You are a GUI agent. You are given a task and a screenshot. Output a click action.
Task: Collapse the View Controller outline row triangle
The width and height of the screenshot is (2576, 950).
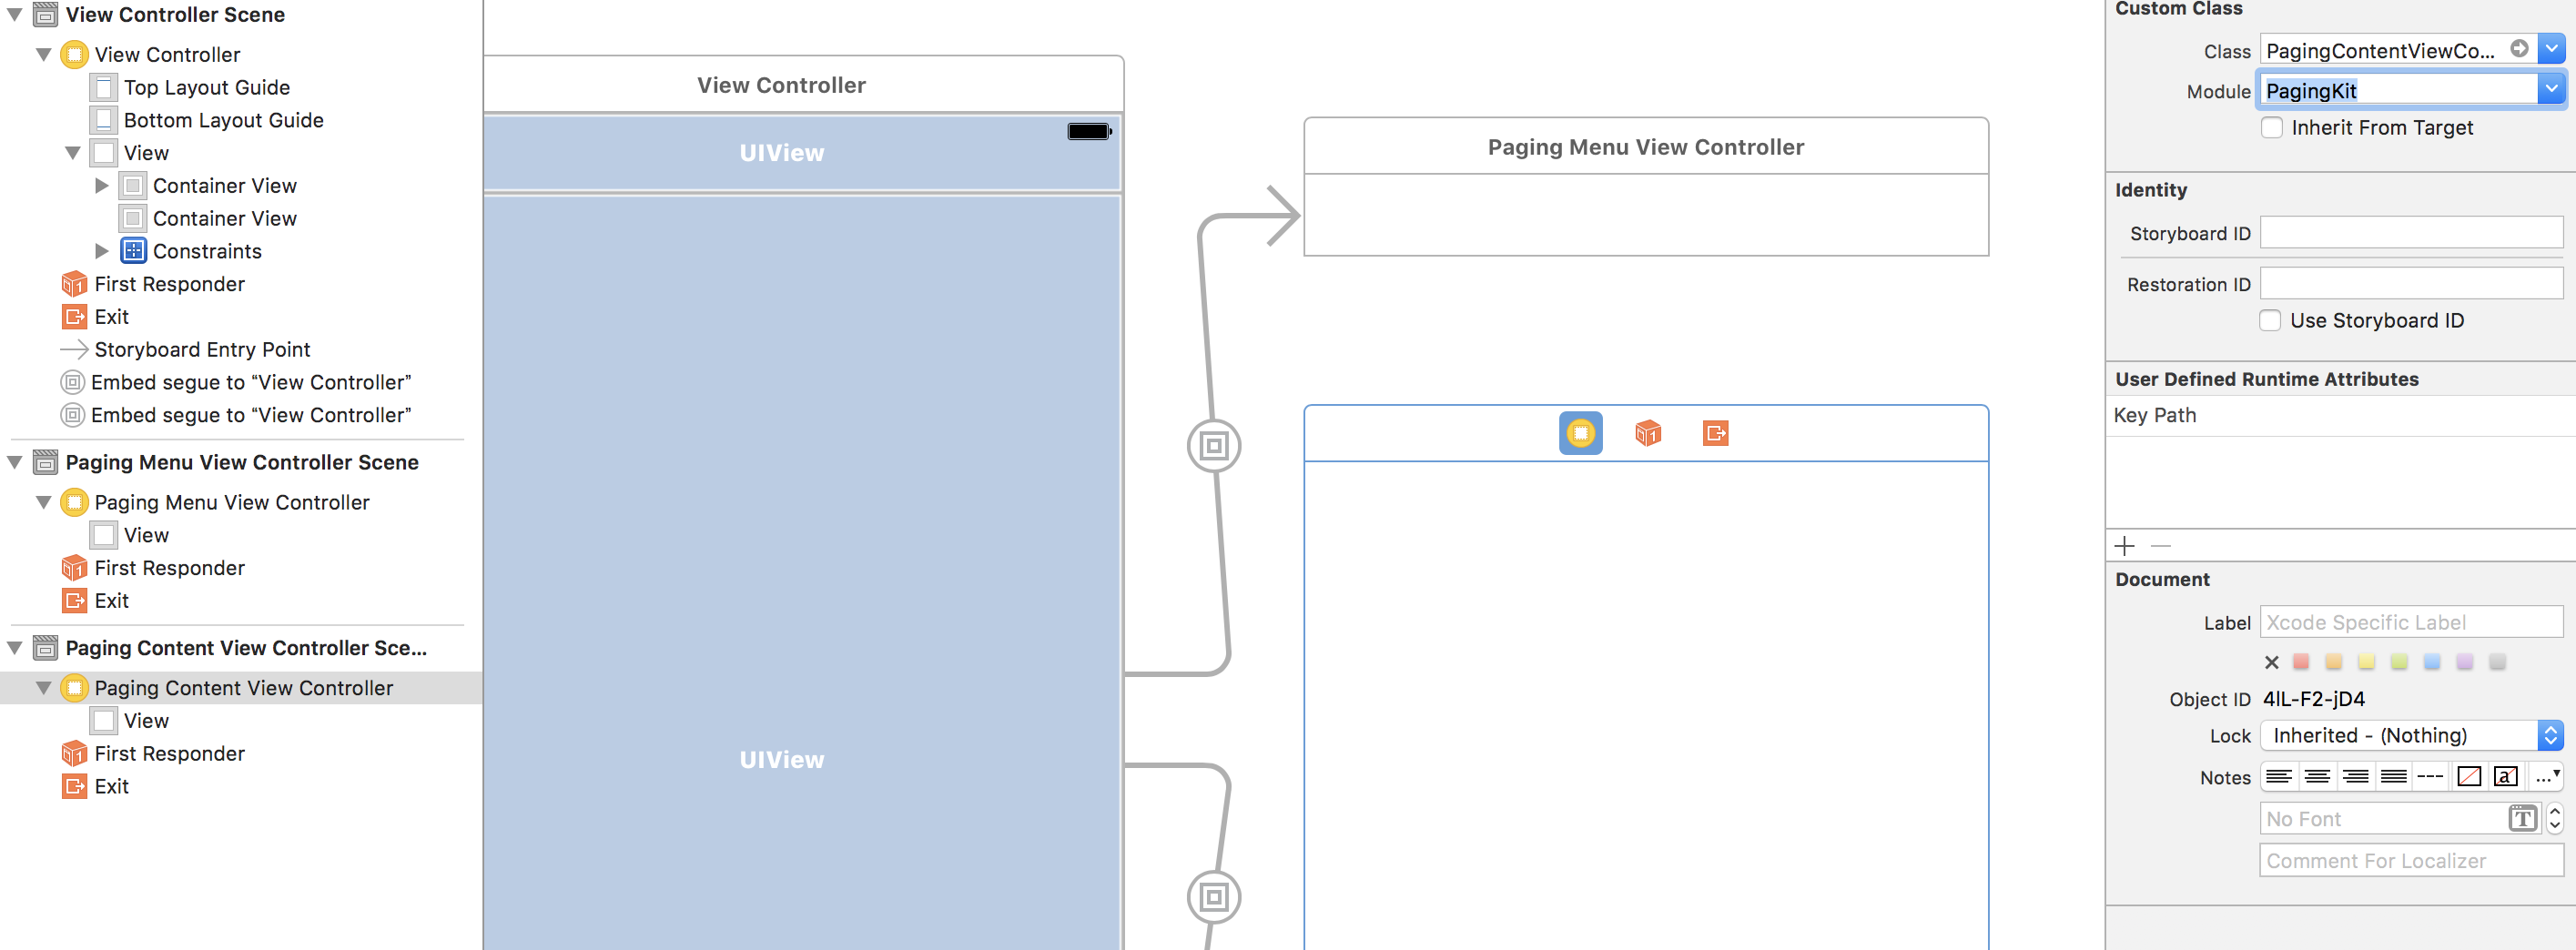pyautogui.click(x=44, y=54)
